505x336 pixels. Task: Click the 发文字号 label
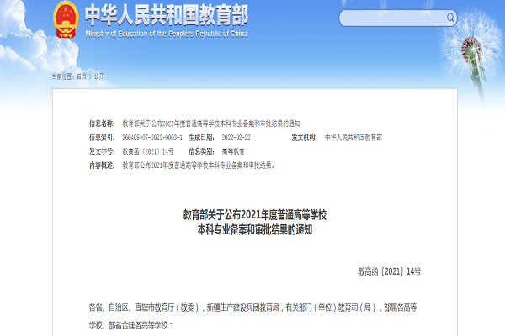pos(102,151)
